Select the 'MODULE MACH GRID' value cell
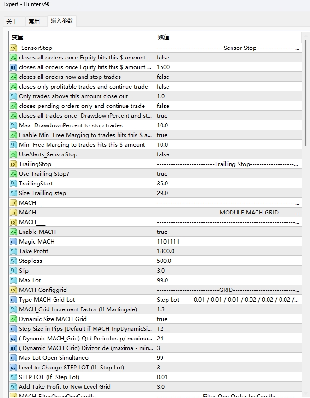 [228, 213]
